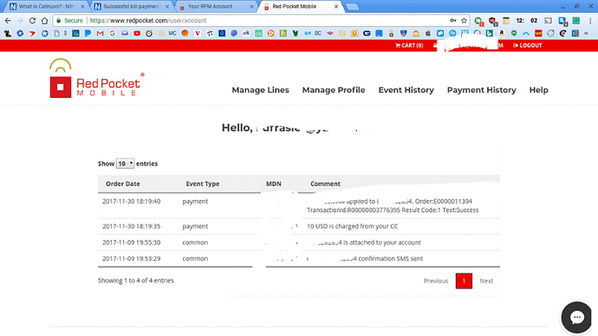Go to browser home icon

tap(44, 21)
